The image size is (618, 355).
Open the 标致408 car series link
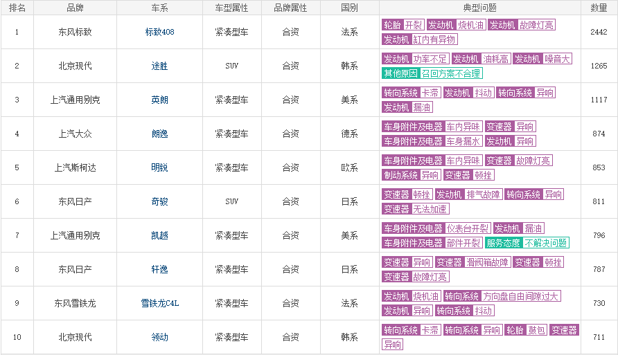[x=159, y=32]
